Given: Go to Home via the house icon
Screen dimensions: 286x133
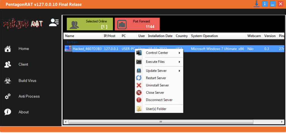Looking at the screenshot, I should point(8,49).
